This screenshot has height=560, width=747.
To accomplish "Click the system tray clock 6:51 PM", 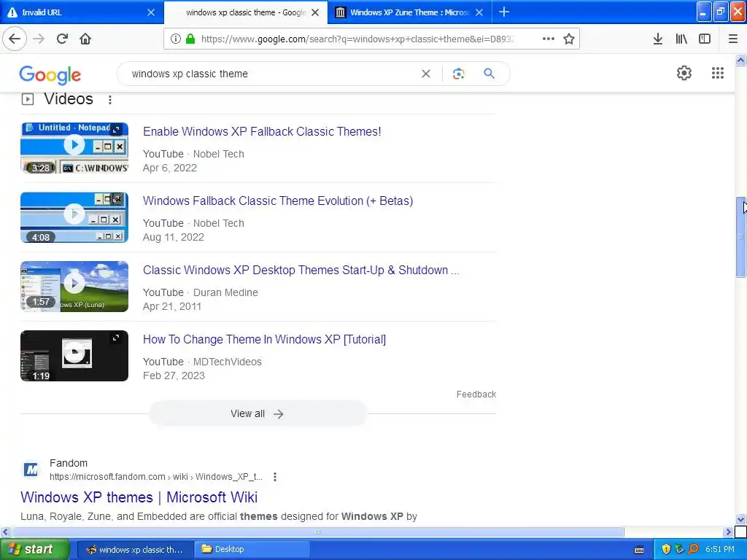I will (720, 550).
